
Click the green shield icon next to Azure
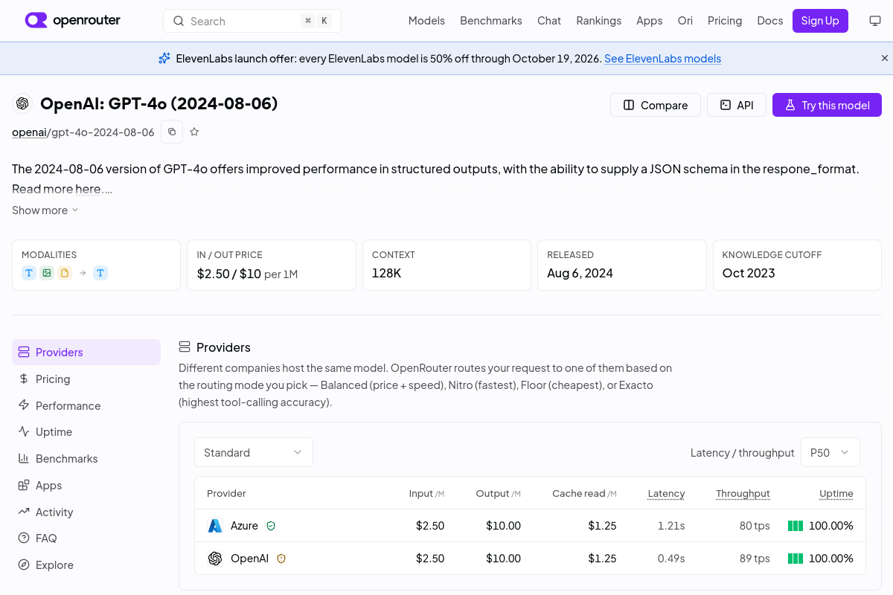point(271,526)
